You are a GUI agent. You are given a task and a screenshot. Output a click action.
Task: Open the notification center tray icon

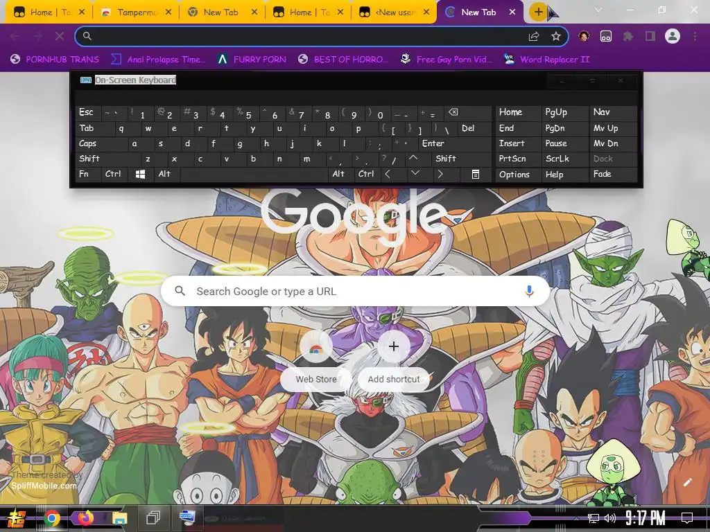point(687,518)
